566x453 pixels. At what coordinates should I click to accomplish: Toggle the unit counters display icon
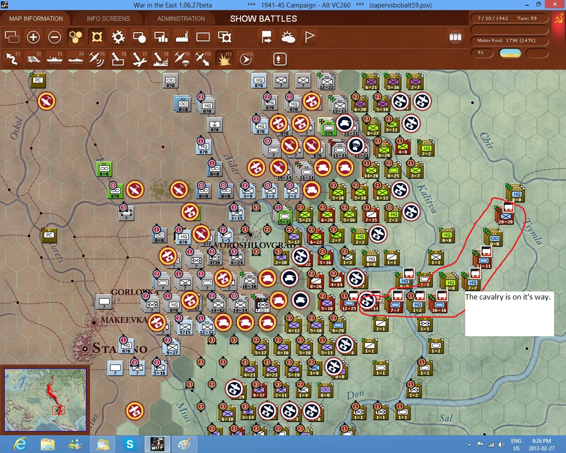tap(97, 37)
